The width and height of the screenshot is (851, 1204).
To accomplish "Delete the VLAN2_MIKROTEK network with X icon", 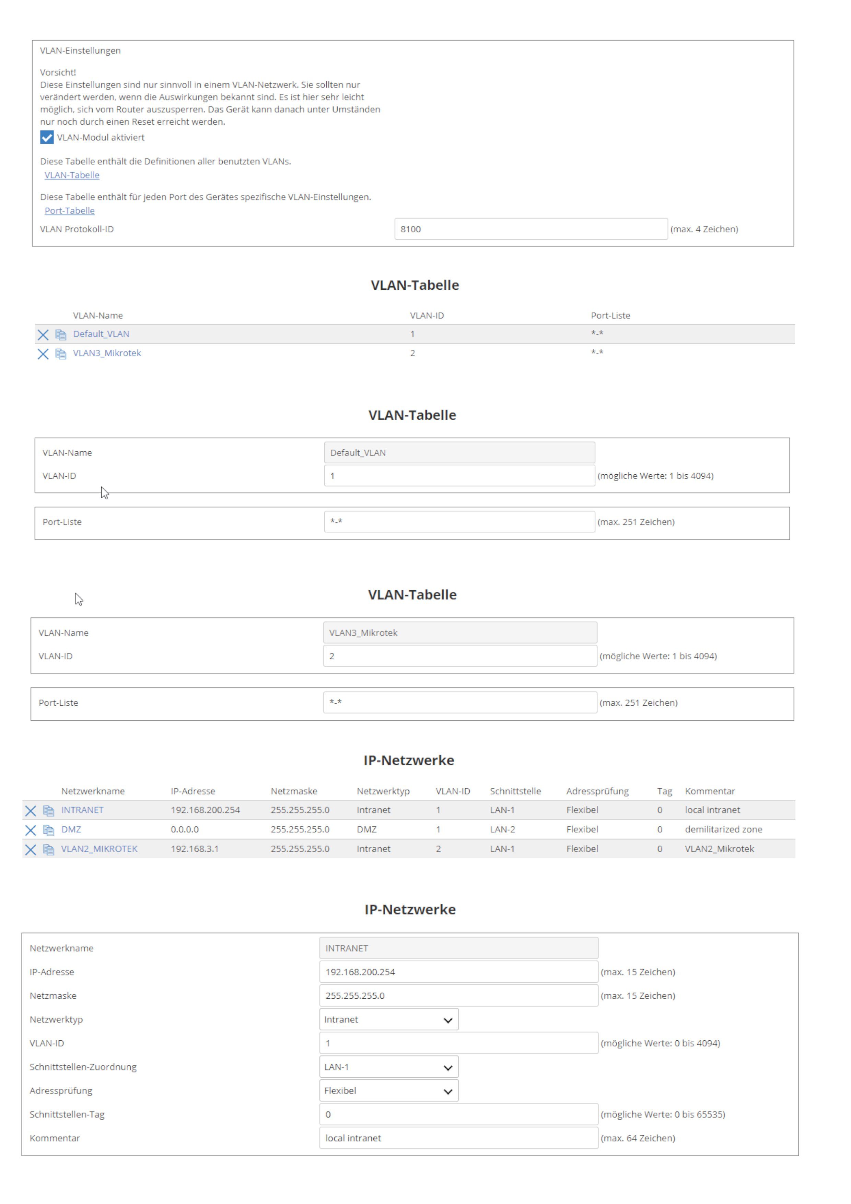I will click(x=31, y=849).
